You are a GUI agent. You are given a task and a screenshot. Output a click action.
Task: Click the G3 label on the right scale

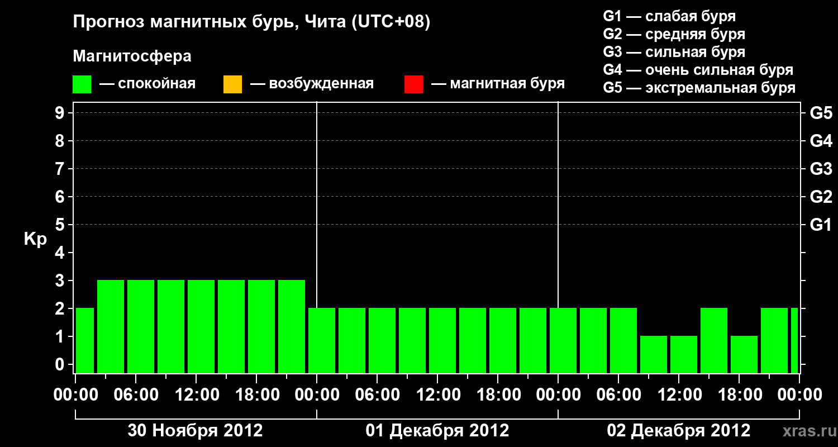tap(821, 169)
